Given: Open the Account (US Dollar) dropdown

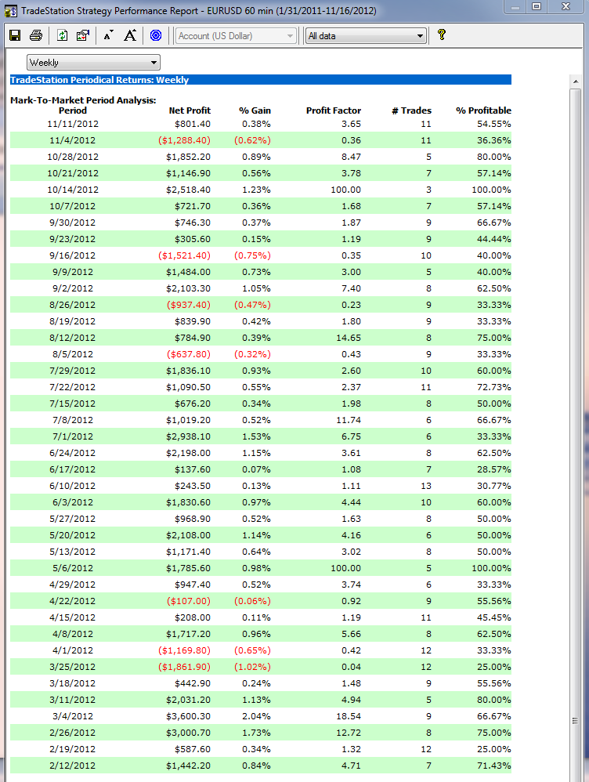Looking at the screenshot, I should (237, 36).
